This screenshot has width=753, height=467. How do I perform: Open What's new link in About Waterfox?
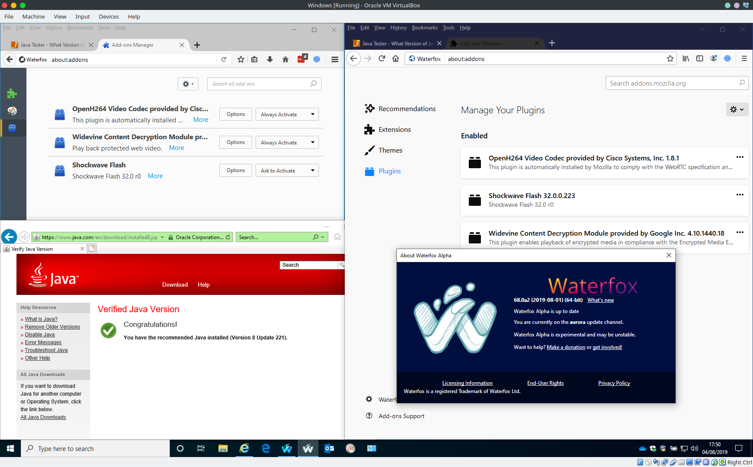600,300
